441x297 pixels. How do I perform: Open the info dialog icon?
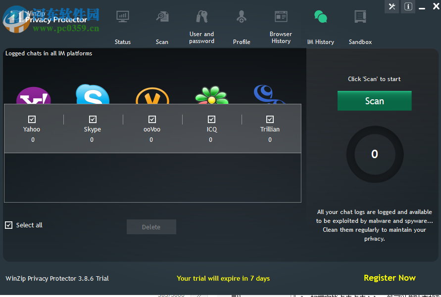pos(408,6)
